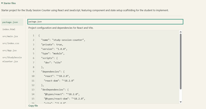Click the "scripts": { line
The height and width of the screenshot is (109, 206).
[49, 58]
